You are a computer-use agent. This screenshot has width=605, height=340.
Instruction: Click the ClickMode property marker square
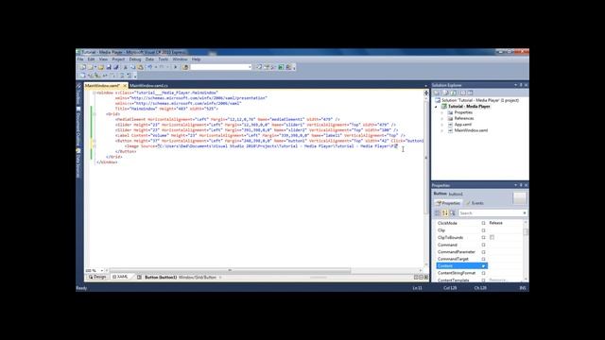click(483, 223)
